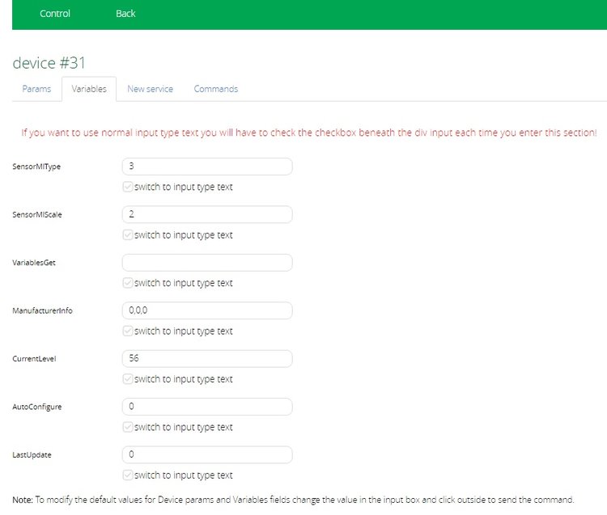Screen dimensions: 607x515
Task: Edit the ManufacturerInfo field
Action: click(x=206, y=310)
